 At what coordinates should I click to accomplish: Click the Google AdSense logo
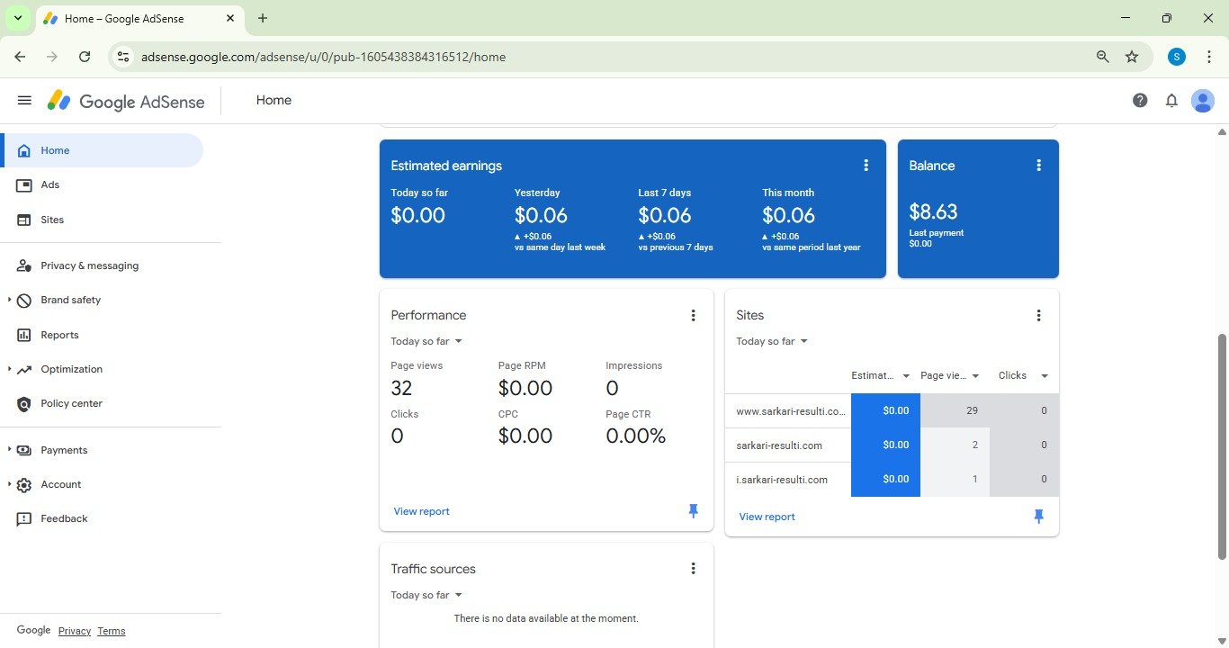click(x=126, y=101)
